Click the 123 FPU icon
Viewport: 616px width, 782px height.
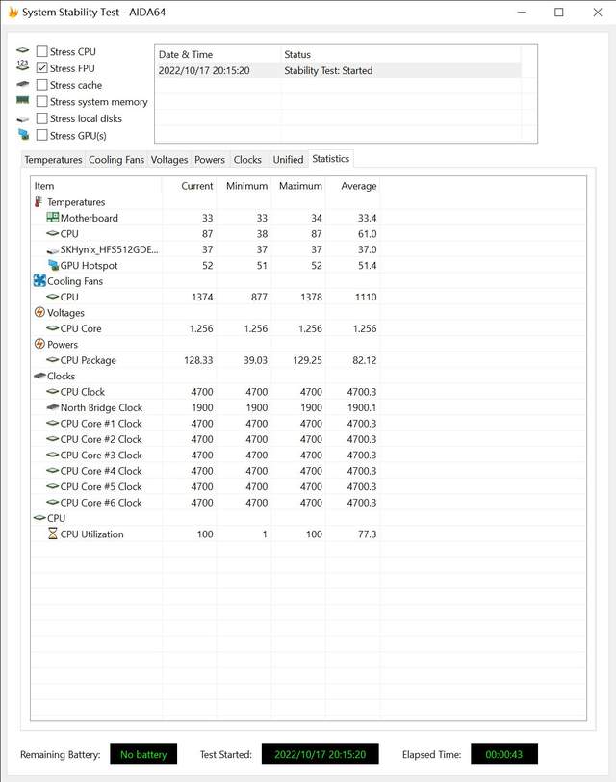[x=23, y=65]
